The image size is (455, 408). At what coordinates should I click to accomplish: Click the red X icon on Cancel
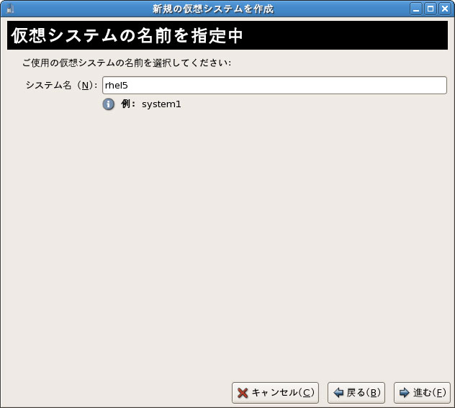click(x=243, y=393)
